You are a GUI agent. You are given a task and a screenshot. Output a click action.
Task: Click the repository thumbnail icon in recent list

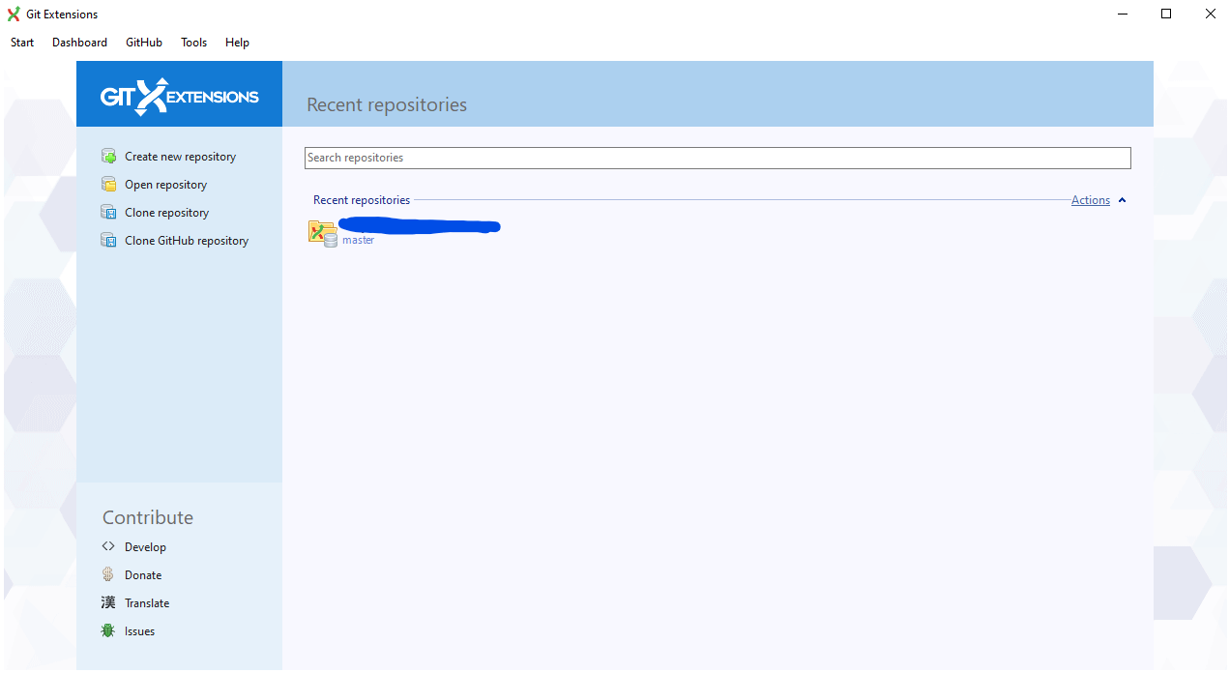coord(323,232)
